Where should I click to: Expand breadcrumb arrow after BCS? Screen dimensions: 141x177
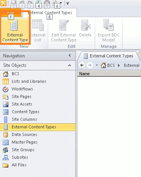pyautogui.click(x=119, y=65)
